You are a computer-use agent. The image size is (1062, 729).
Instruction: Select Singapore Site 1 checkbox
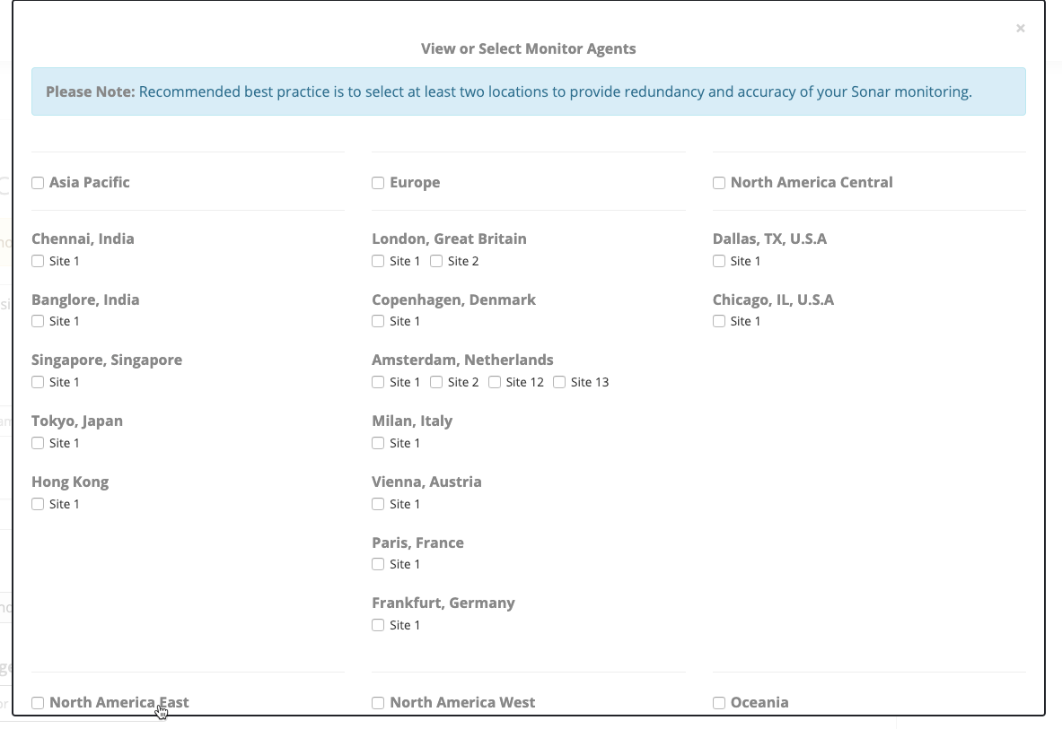click(x=38, y=382)
